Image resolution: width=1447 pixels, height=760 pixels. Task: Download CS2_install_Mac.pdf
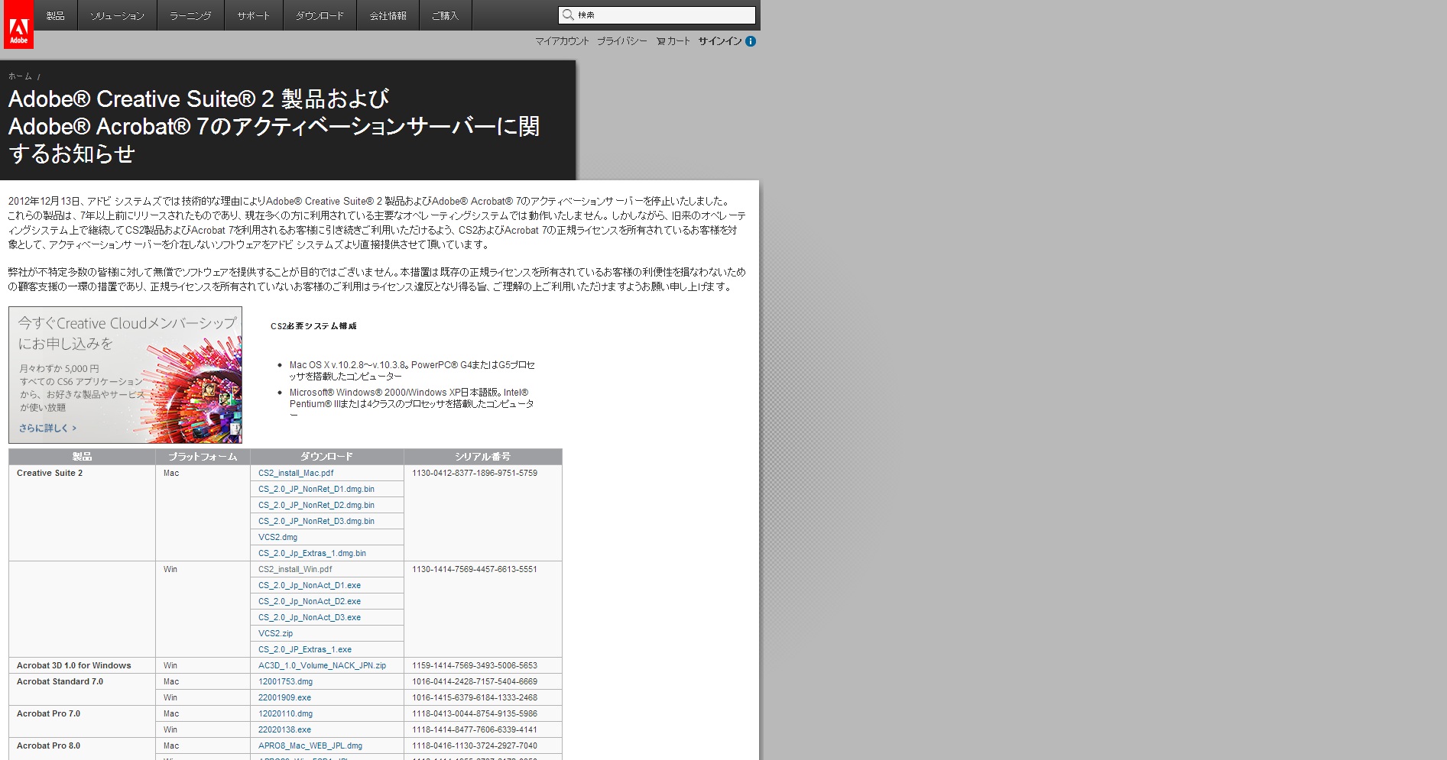tap(296, 474)
